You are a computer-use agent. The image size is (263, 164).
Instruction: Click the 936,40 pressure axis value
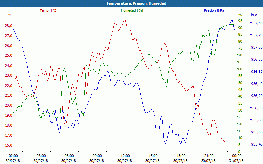[257, 84]
